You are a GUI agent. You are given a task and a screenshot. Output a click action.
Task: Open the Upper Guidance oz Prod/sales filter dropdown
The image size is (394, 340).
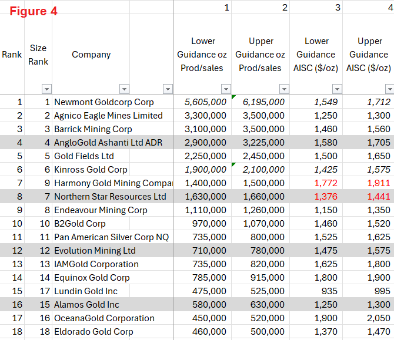coord(285,89)
